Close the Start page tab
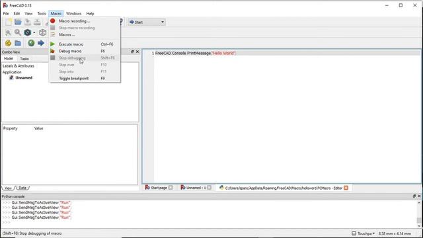The height and width of the screenshot is (238, 423). pos(171,188)
